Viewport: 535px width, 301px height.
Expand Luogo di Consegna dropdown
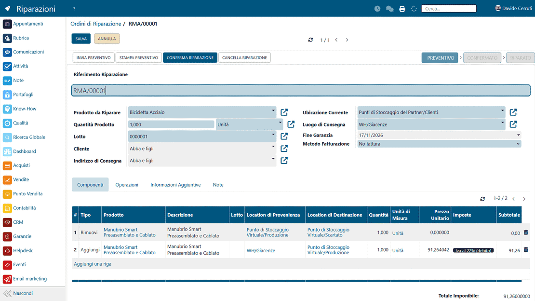point(502,123)
